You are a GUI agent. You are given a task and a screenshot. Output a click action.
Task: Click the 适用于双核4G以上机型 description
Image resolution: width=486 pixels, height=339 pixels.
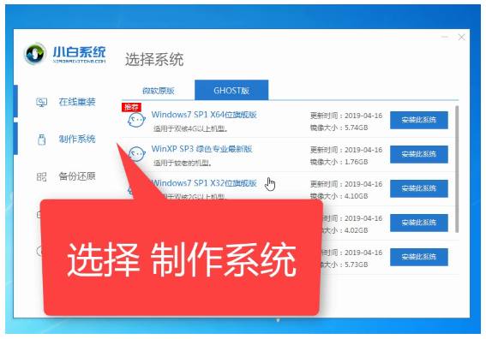tap(190, 128)
